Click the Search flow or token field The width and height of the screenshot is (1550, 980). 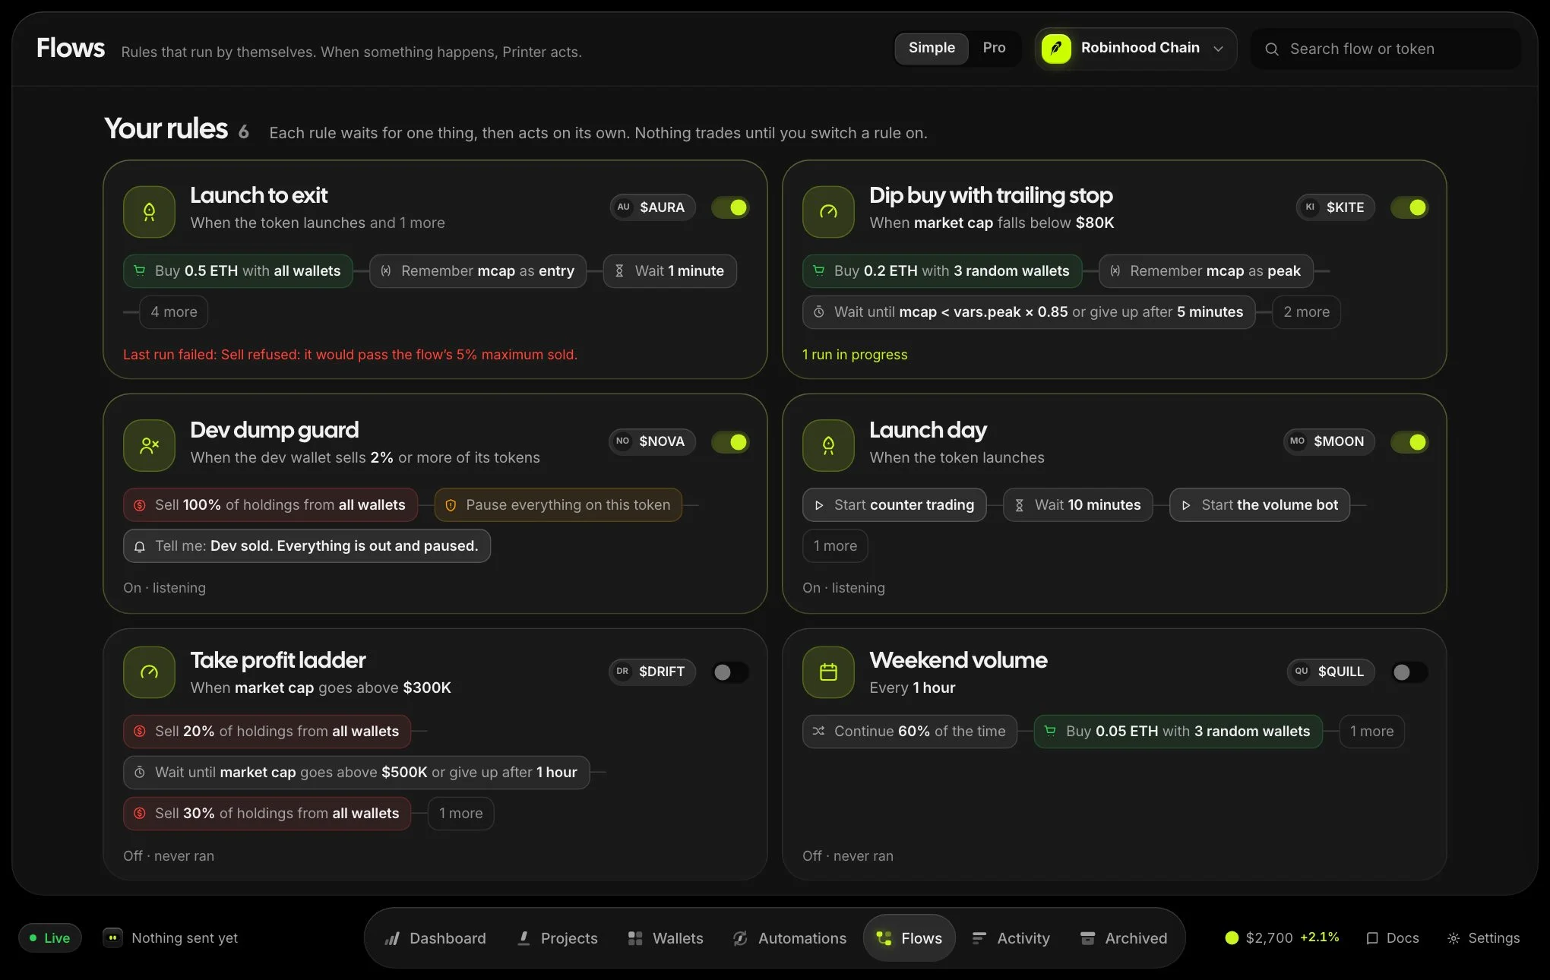click(1386, 49)
